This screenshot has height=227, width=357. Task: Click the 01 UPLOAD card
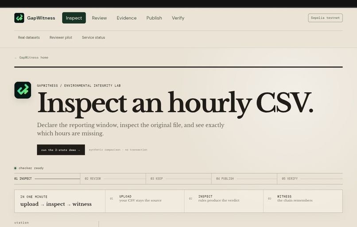pos(145,201)
